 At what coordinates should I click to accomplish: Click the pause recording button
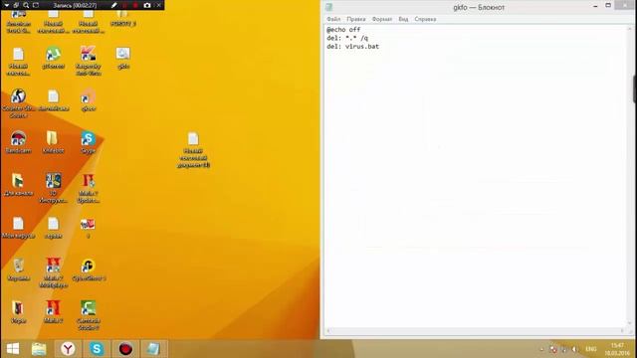(125, 5)
